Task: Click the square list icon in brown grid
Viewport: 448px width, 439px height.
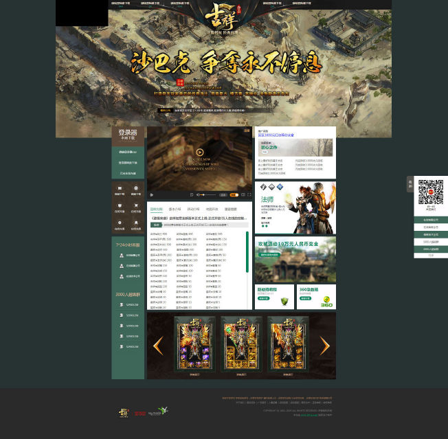Action: pyautogui.click(x=120, y=188)
